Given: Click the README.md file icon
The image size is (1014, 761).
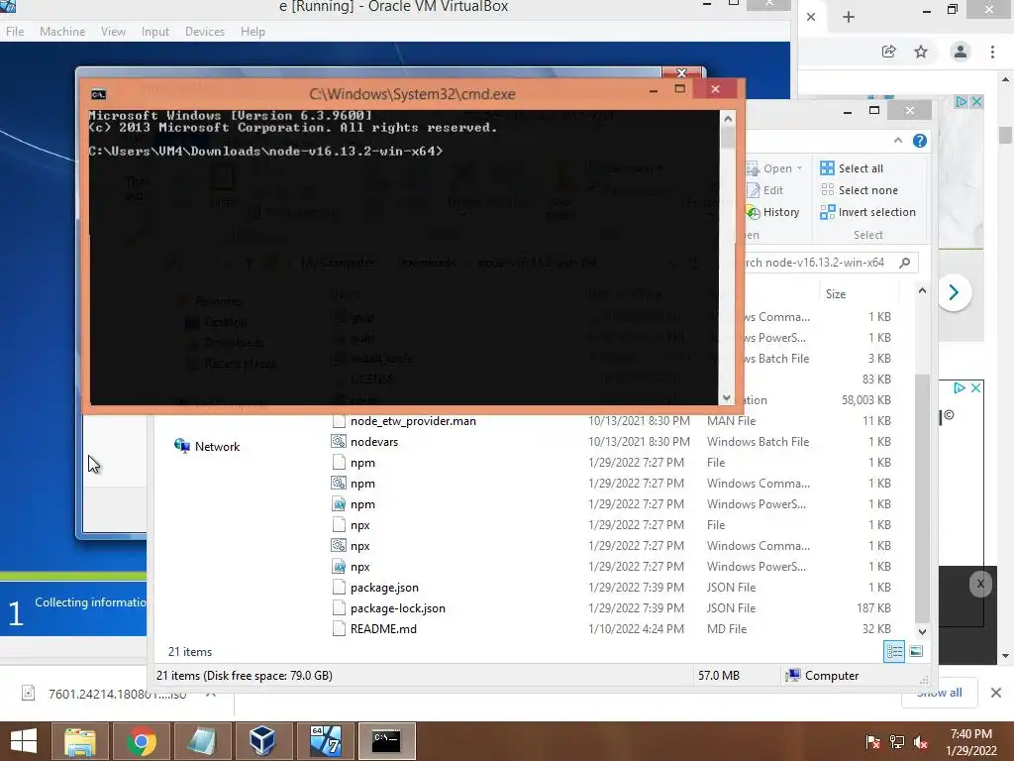Looking at the screenshot, I should tap(339, 629).
